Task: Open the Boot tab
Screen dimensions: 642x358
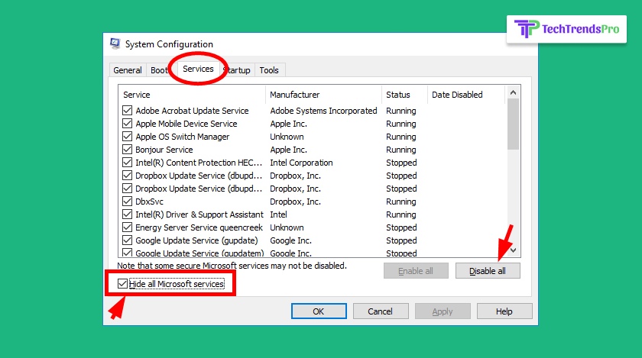Action: [159, 70]
